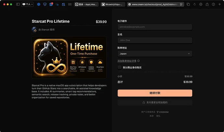The height and width of the screenshot is (132, 224).
Task: Open the translate extension icon
Action: (x=63, y=5)
